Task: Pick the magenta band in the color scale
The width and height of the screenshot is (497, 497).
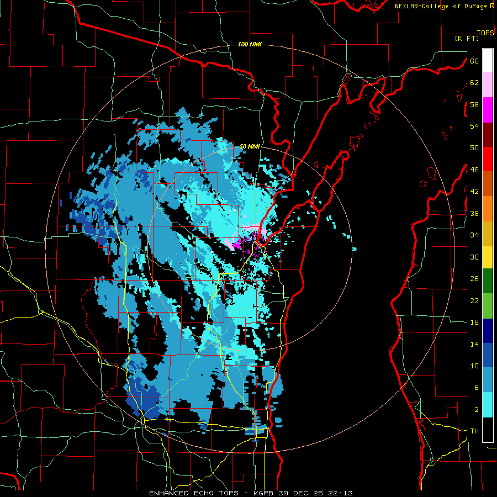Action: [x=488, y=110]
